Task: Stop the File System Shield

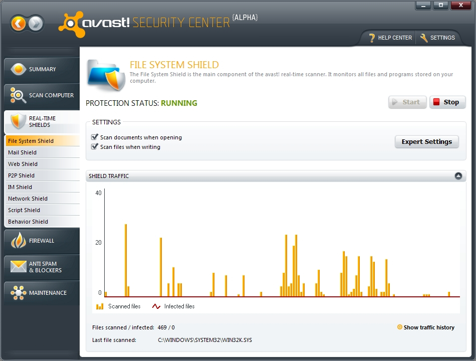Action: [x=447, y=102]
